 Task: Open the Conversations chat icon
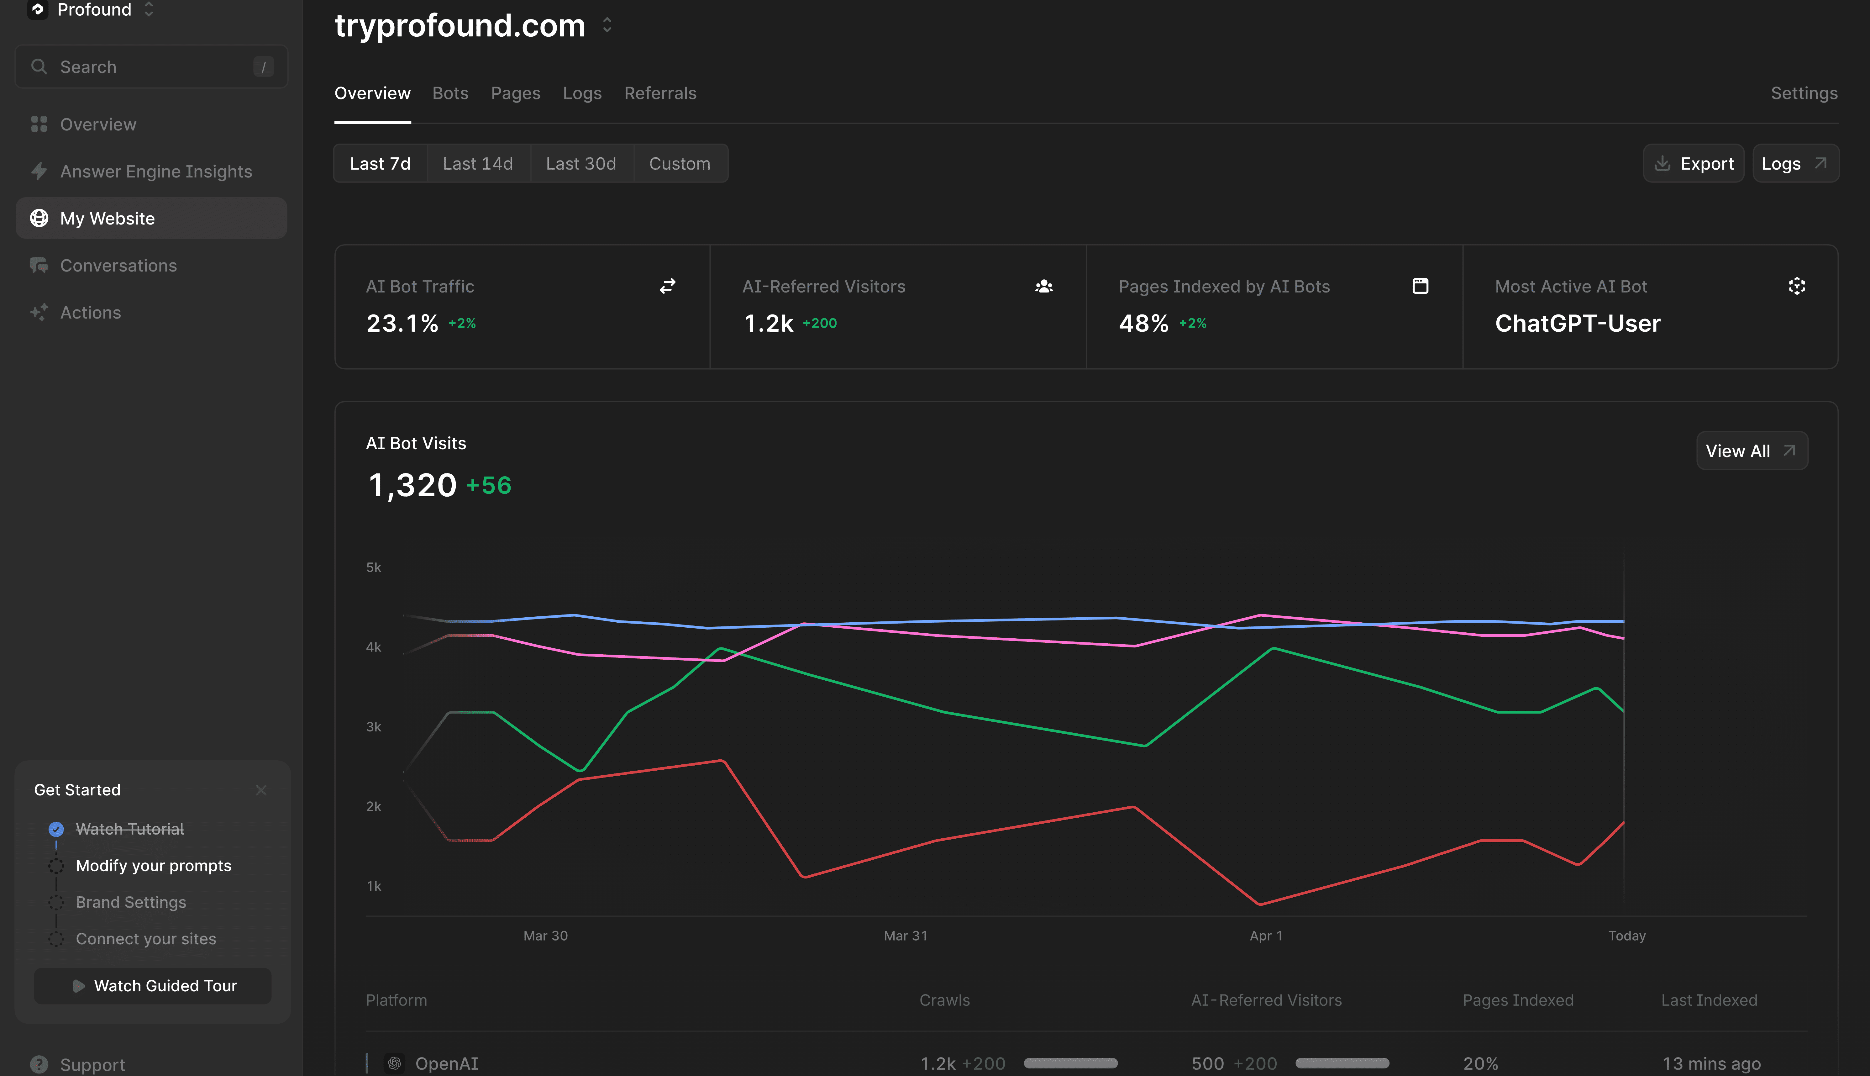[39, 265]
